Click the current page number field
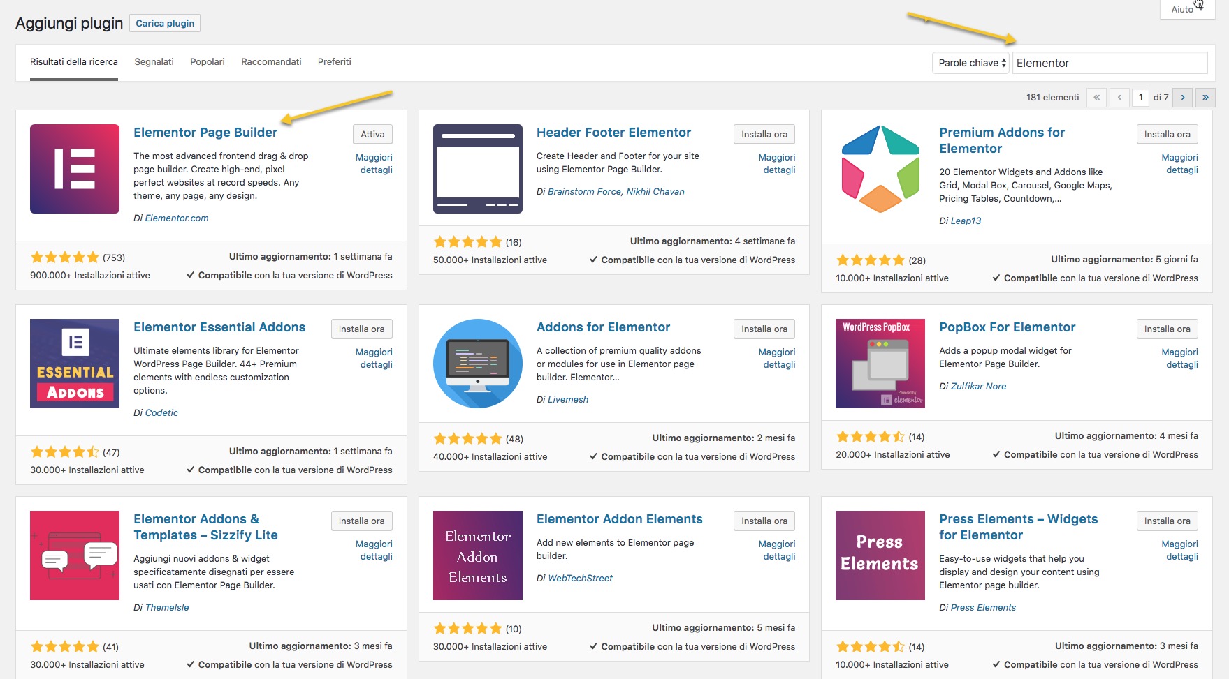The width and height of the screenshot is (1229, 679). [1140, 98]
